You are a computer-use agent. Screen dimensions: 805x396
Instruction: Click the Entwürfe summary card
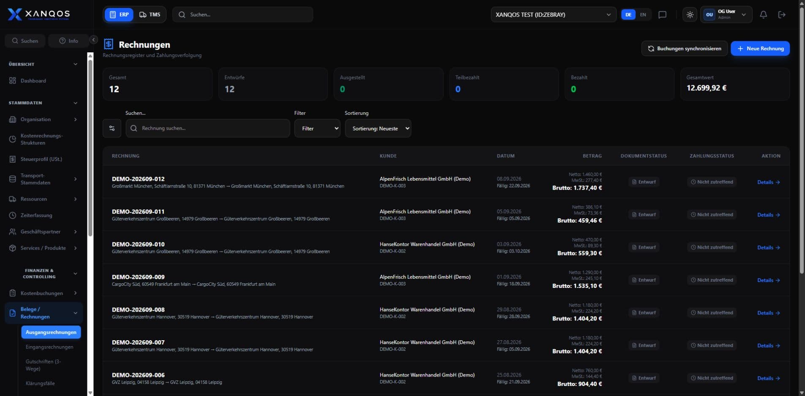click(x=273, y=84)
